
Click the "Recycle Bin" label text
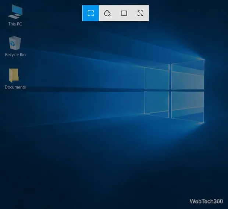(15, 55)
